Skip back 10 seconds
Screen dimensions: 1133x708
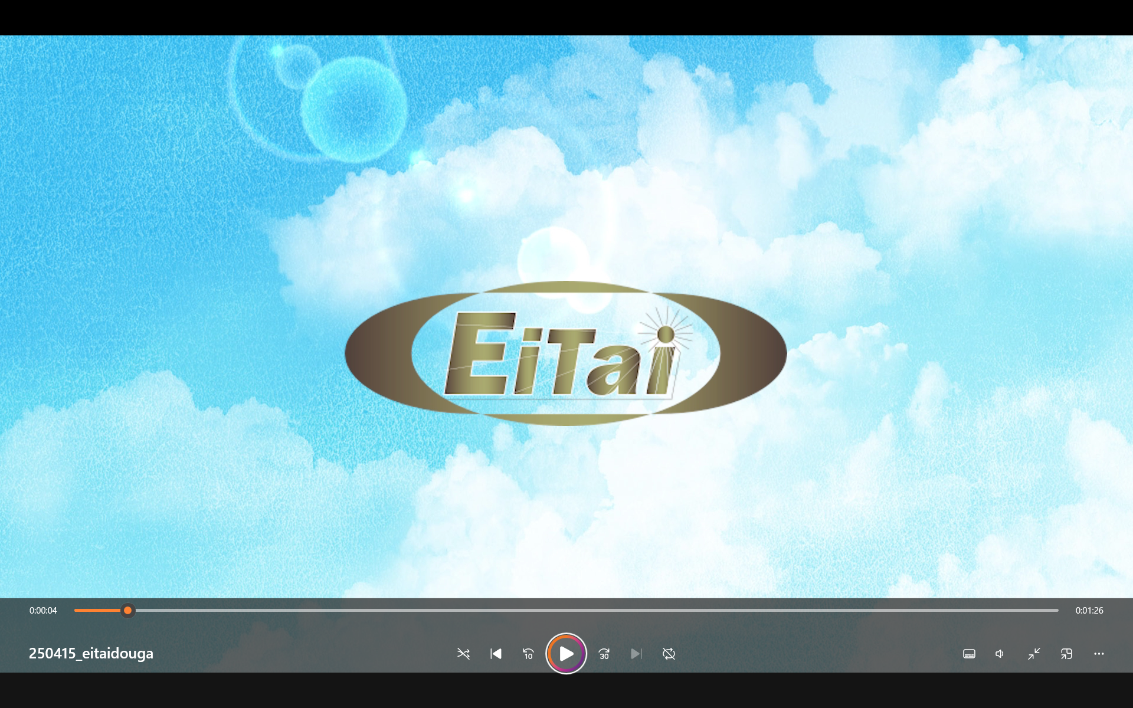point(528,654)
